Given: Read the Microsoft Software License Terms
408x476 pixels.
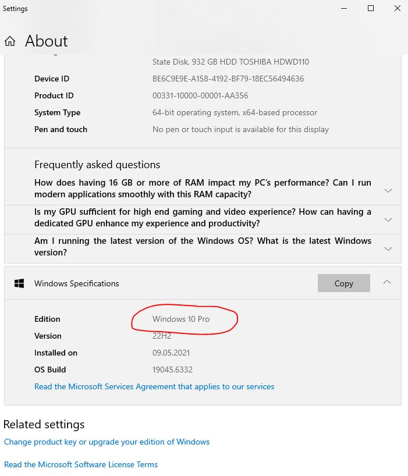Looking at the screenshot, I should point(81,464).
